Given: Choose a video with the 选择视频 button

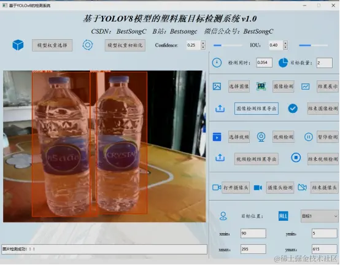Looking at the screenshot, I should click(x=239, y=137).
